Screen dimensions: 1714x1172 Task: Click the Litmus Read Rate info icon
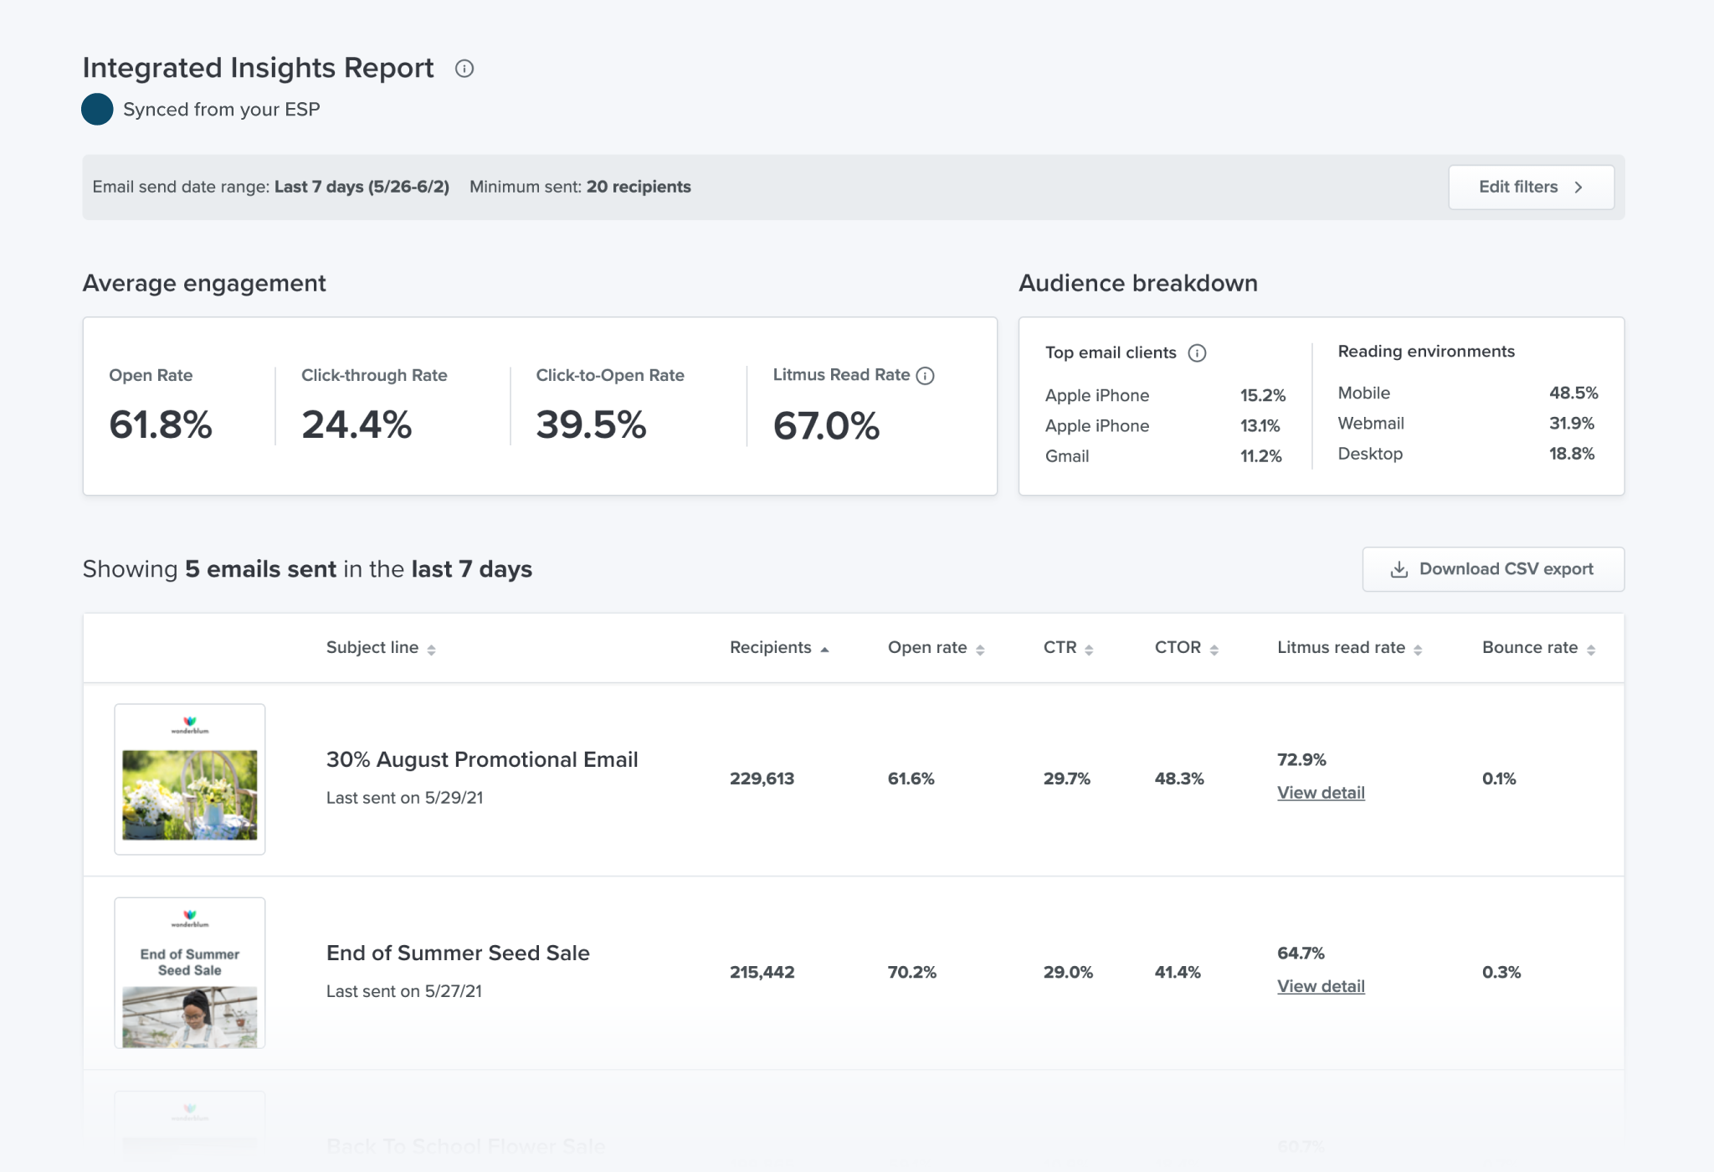(x=925, y=376)
